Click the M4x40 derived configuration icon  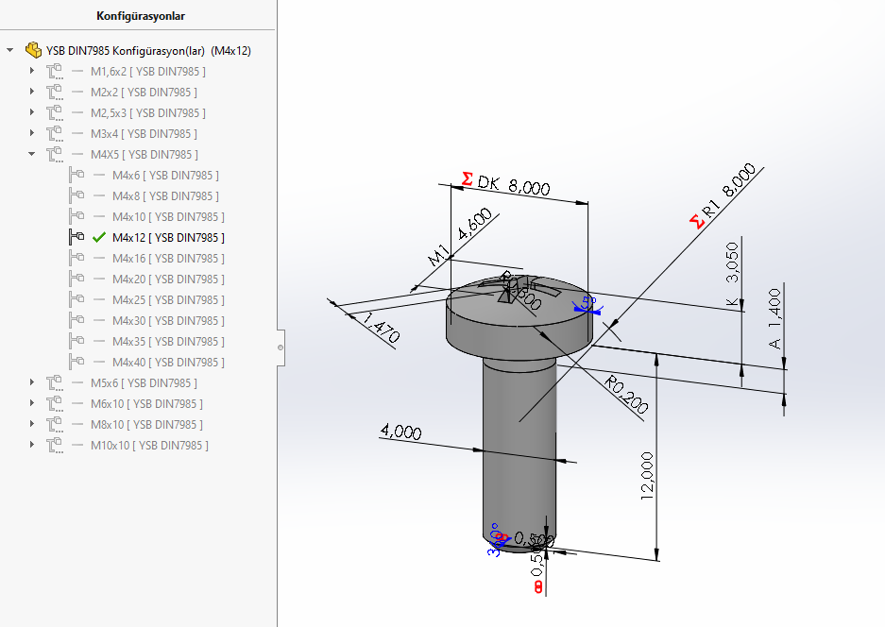(x=77, y=362)
